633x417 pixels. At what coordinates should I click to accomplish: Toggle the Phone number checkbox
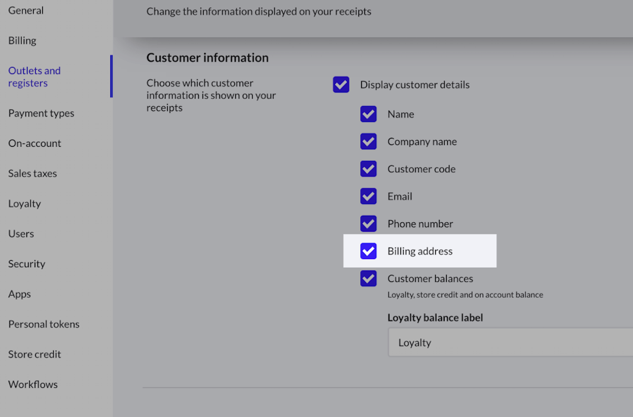pyautogui.click(x=368, y=224)
